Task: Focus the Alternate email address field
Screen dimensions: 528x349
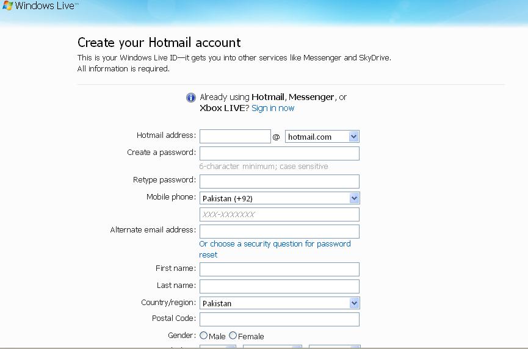Action: [279, 231]
